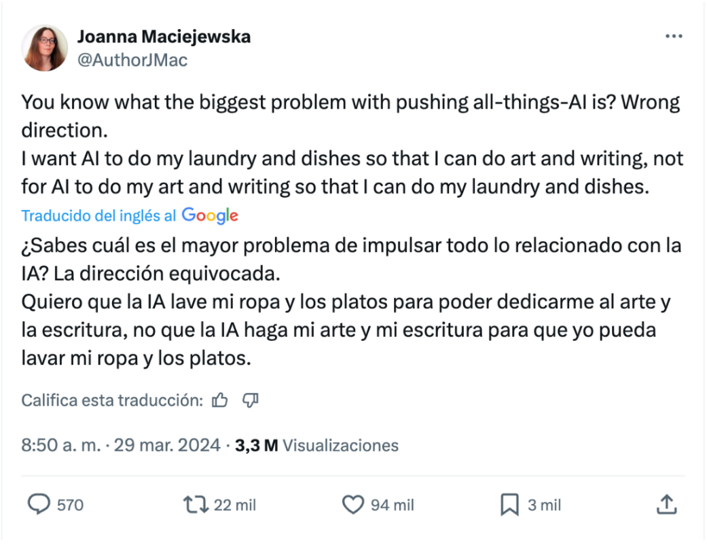Click the Google logo beside the translation label
The height and width of the screenshot is (544, 707).
click(210, 216)
